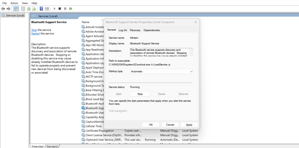
Task: Switch to the Dependencies tab
Action: coord(152,30)
